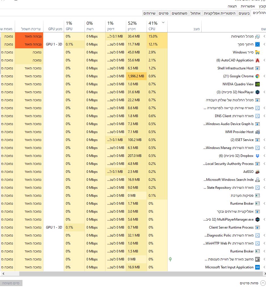266x288 pixels.
Task: Click the 207.0 MB memory cell for Dropbox
Action: [136, 156]
